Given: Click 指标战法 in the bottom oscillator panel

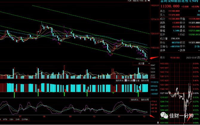Looking at the screenshot, I should pos(135,100).
